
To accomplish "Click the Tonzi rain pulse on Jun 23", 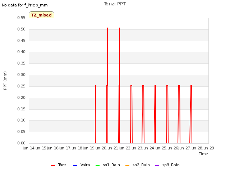I will coord(143,114).
